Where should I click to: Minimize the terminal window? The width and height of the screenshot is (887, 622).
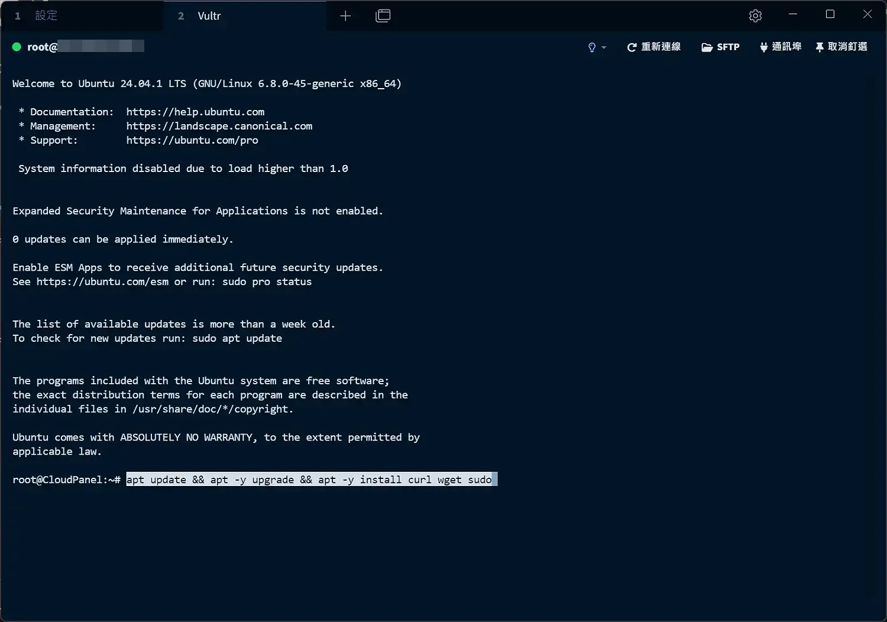pyautogui.click(x=793, y=14)
